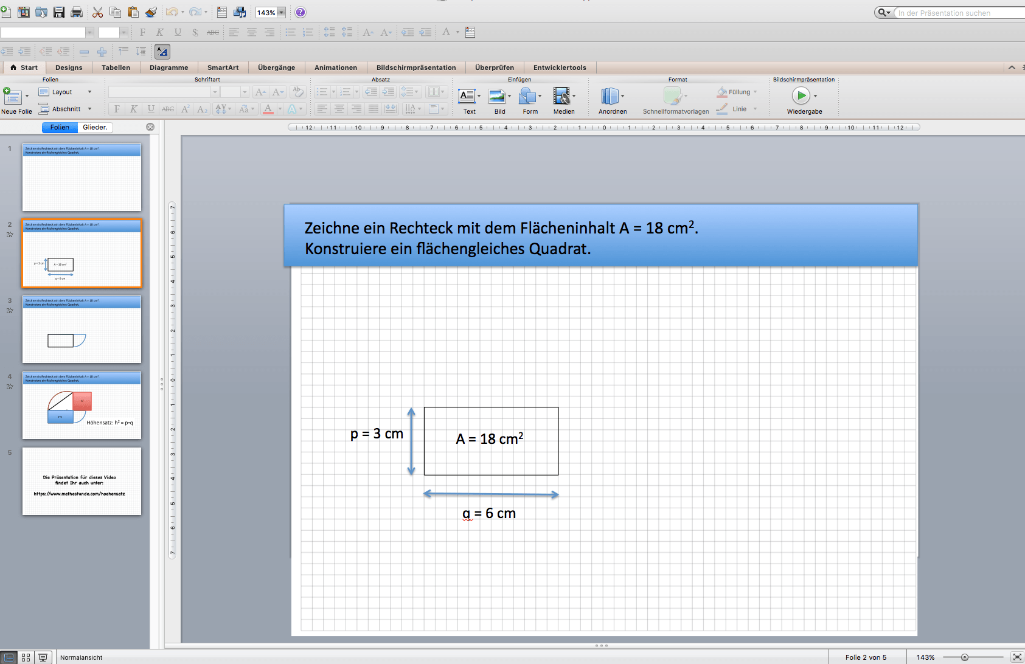
Task: Expand the Linie line dropdown
Action: click(x=755, y=109)
